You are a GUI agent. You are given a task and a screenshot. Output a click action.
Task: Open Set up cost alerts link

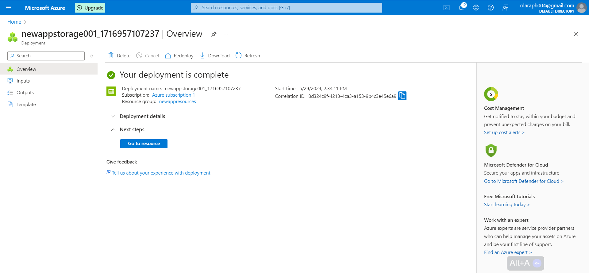click(x=504, y=133)
